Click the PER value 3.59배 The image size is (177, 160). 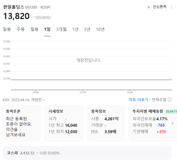coord(110,132)
